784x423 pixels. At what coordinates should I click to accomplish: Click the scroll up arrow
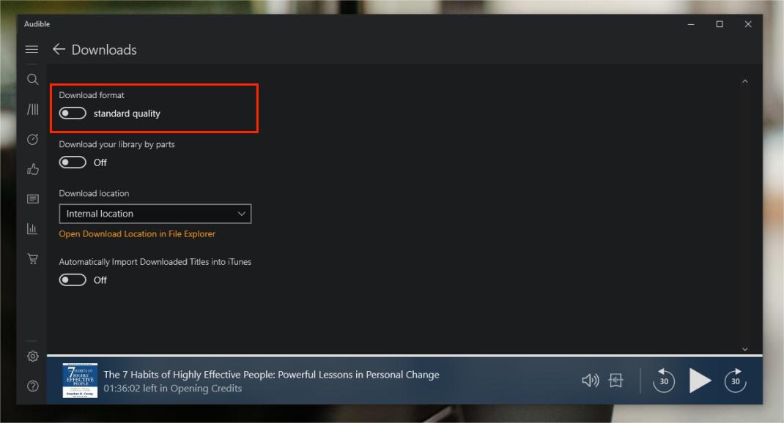point(745,81)
